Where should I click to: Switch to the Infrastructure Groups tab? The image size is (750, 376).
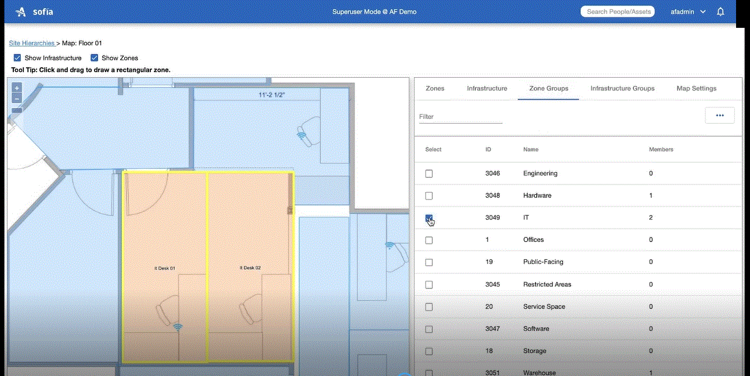[622, 88]
